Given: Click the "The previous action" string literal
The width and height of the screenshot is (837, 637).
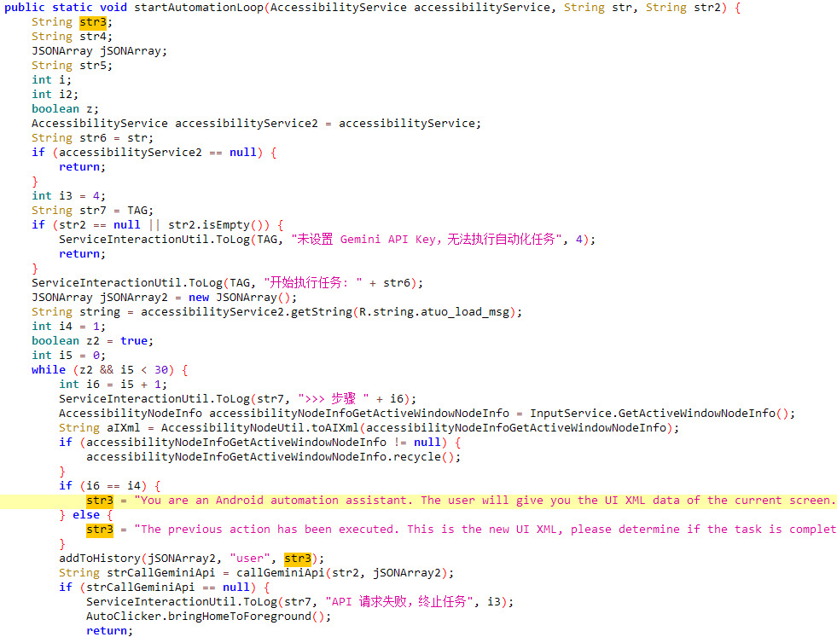Looking at the screenshot, I should pyautogui.click(x=485, y=530).
